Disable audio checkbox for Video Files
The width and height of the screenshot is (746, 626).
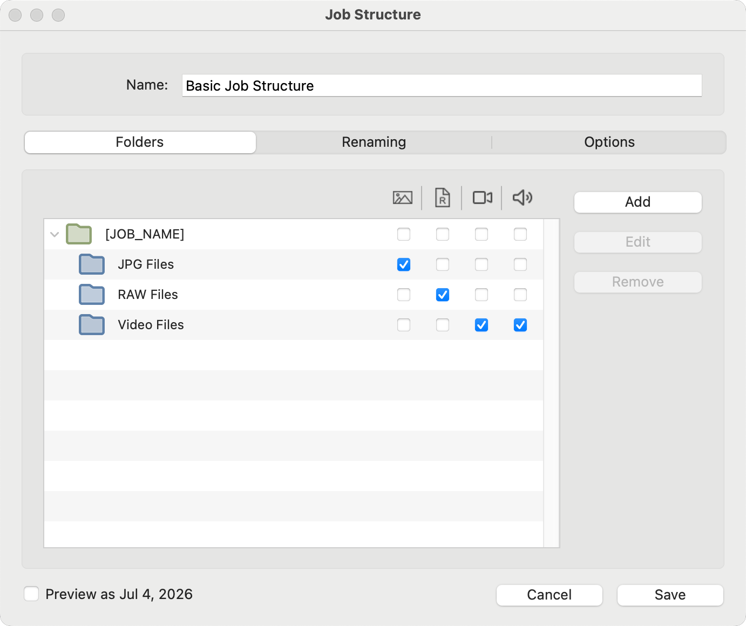pos(520,325)
